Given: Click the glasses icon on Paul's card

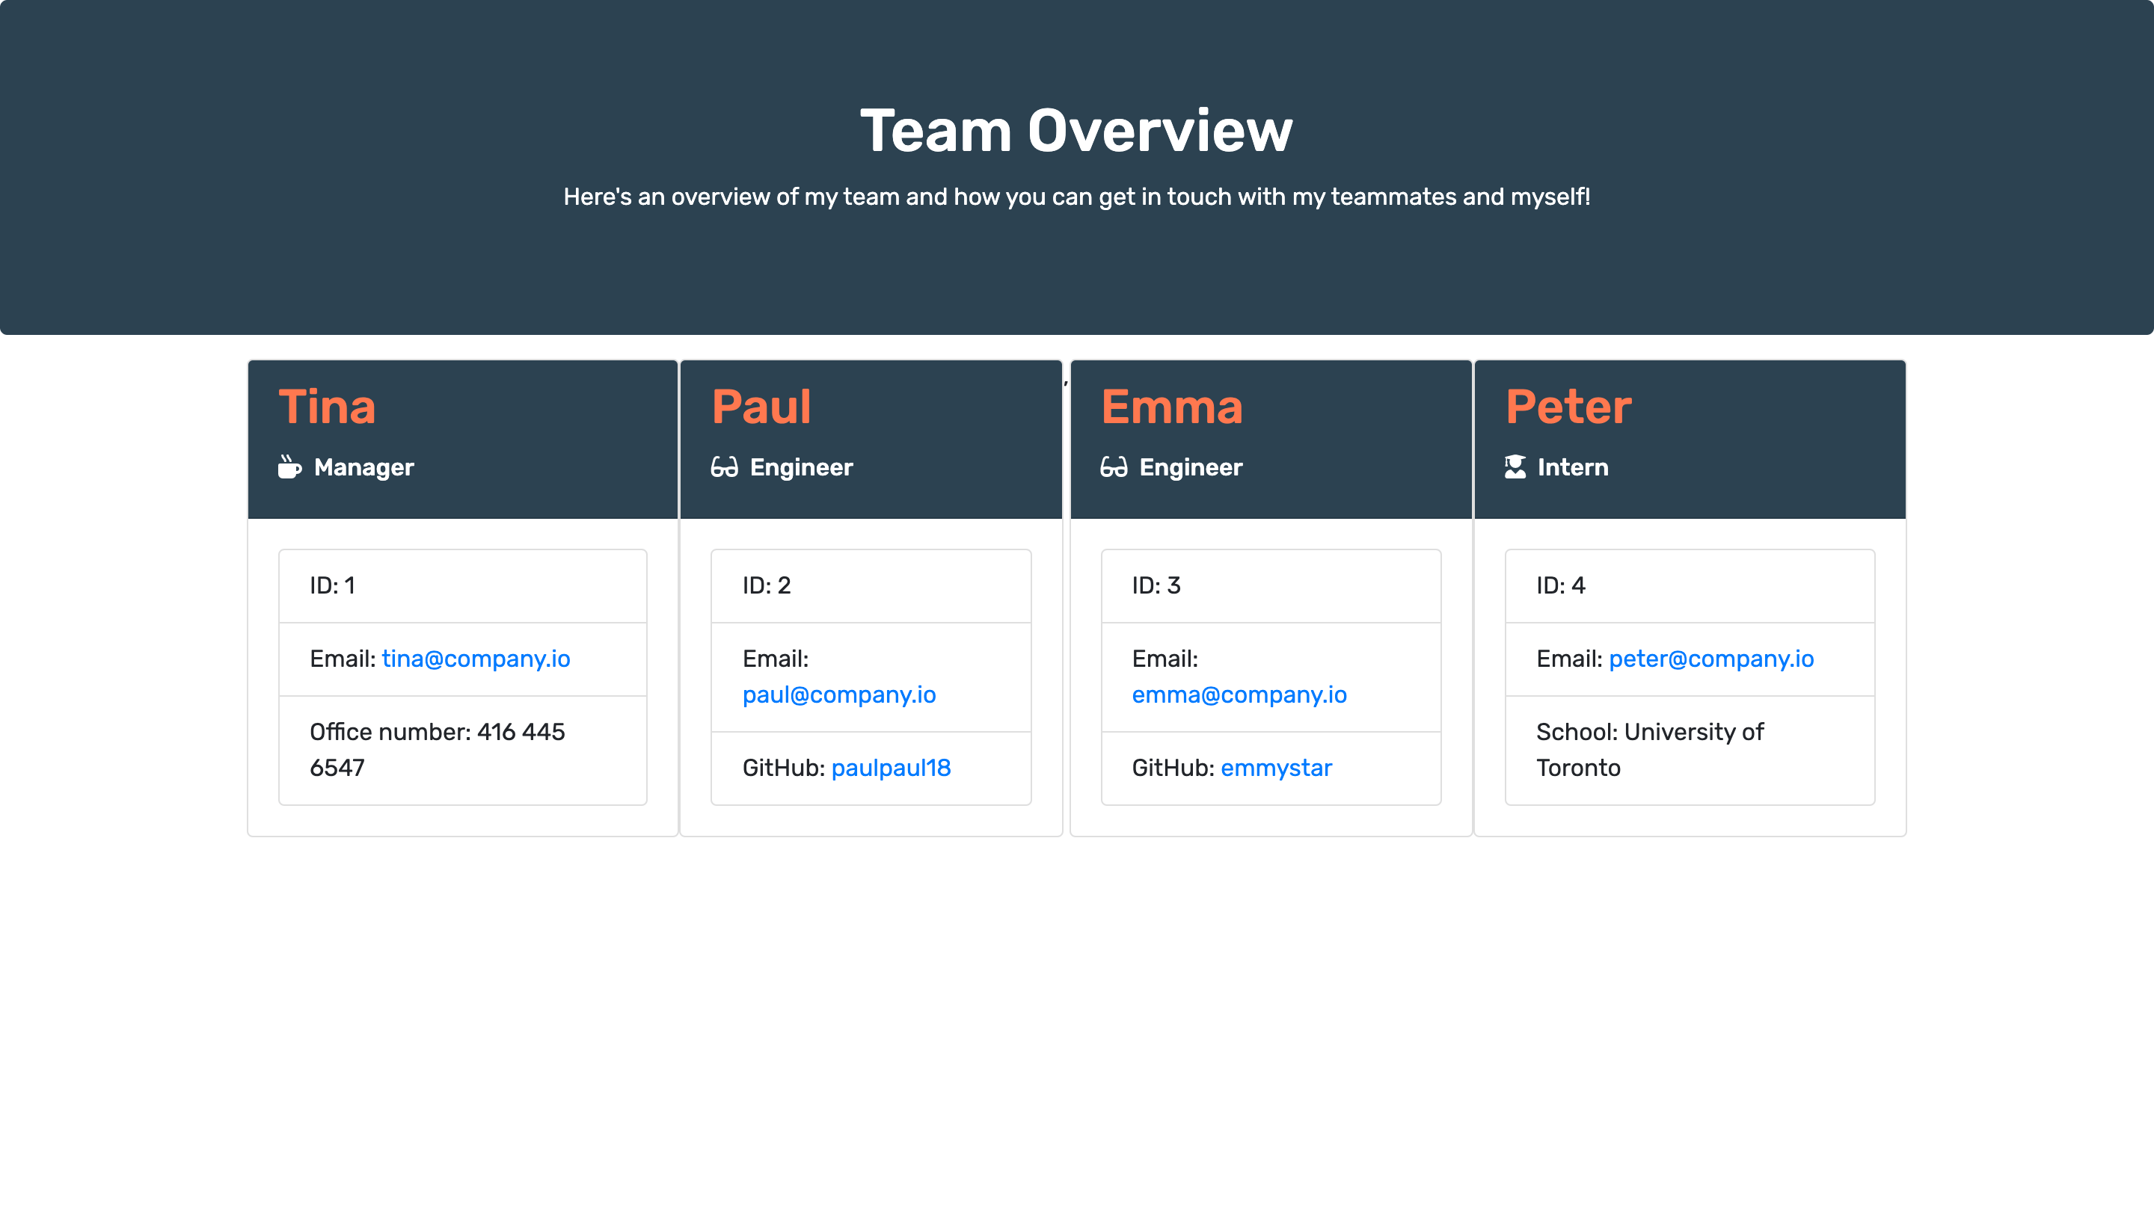Looking at the screenshot, I should (x=725, y=466).
